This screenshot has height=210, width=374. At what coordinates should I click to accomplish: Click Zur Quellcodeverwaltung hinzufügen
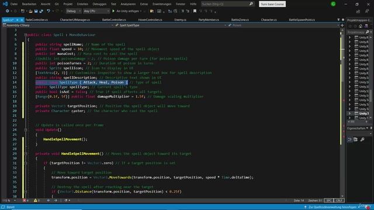(332, 207)
